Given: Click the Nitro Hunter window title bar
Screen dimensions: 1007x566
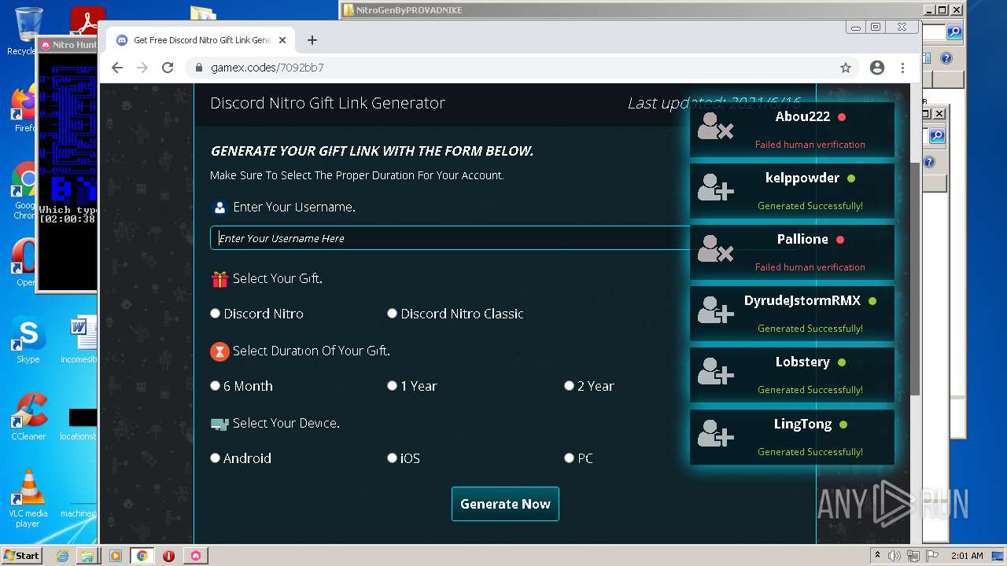Looking at the screenshot, I should click(68, 45).
